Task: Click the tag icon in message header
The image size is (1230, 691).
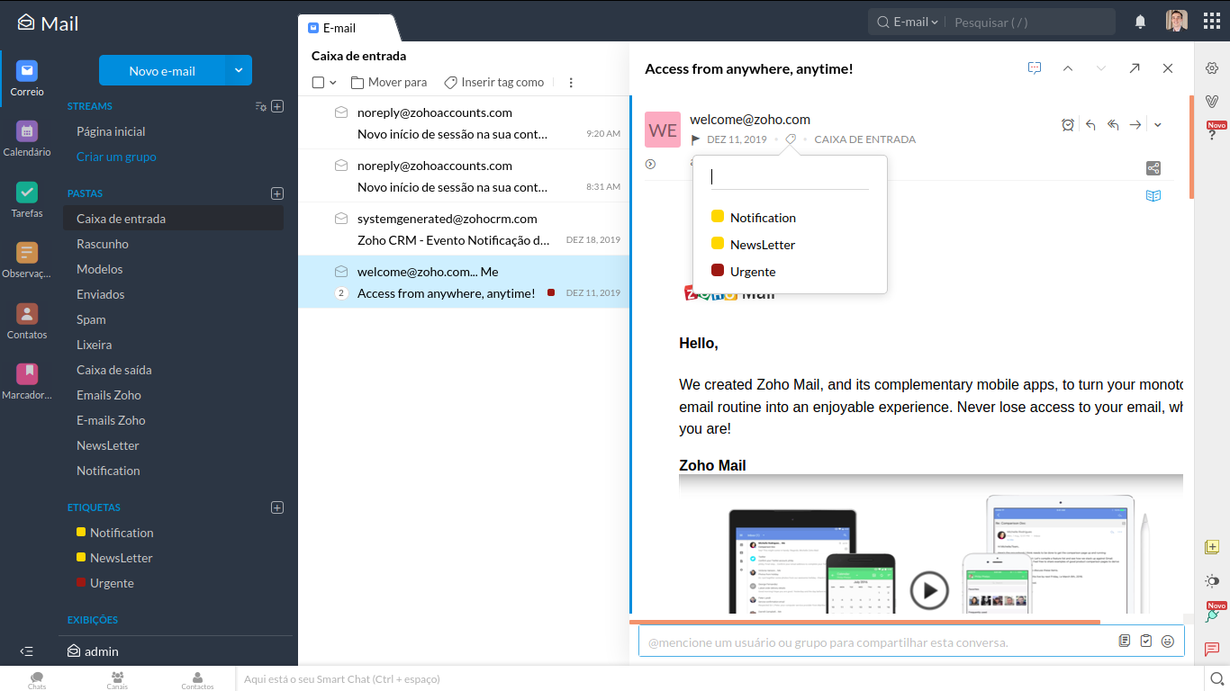Action: pyautogui.click(x=790, y=139)
